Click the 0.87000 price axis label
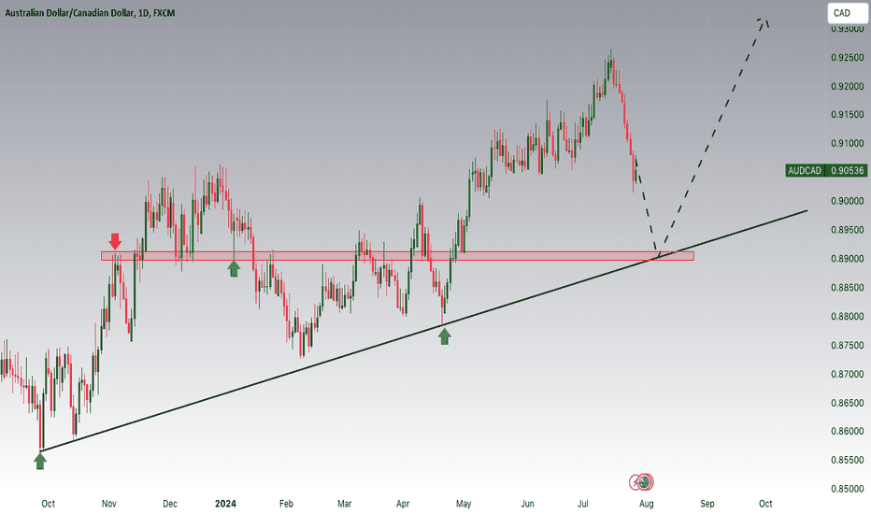 click(847, 375)
